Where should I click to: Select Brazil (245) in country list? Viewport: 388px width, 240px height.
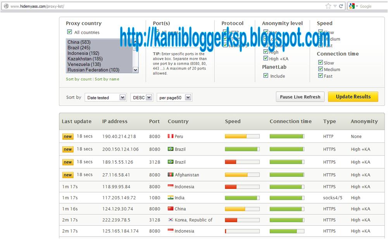coord(99,48)
